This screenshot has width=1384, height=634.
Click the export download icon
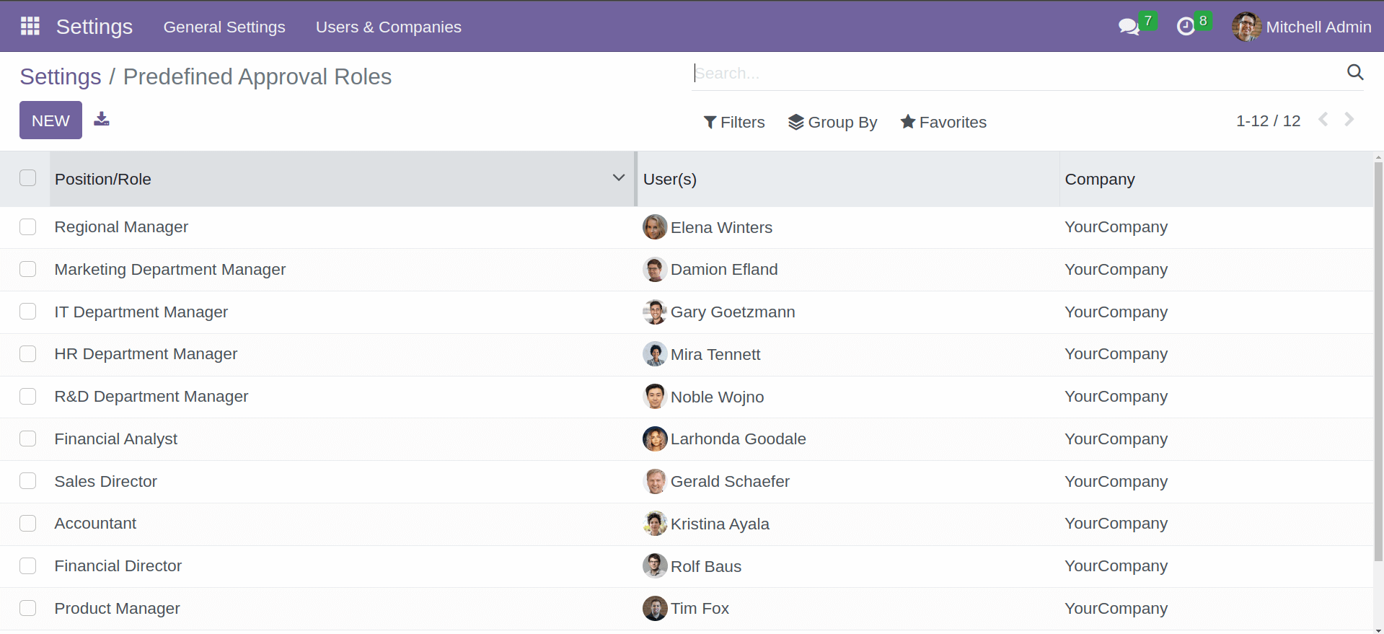[x=101, y=120]
